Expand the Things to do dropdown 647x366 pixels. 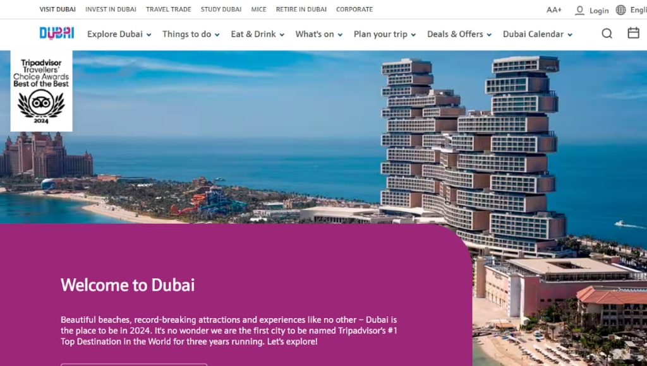191,34
